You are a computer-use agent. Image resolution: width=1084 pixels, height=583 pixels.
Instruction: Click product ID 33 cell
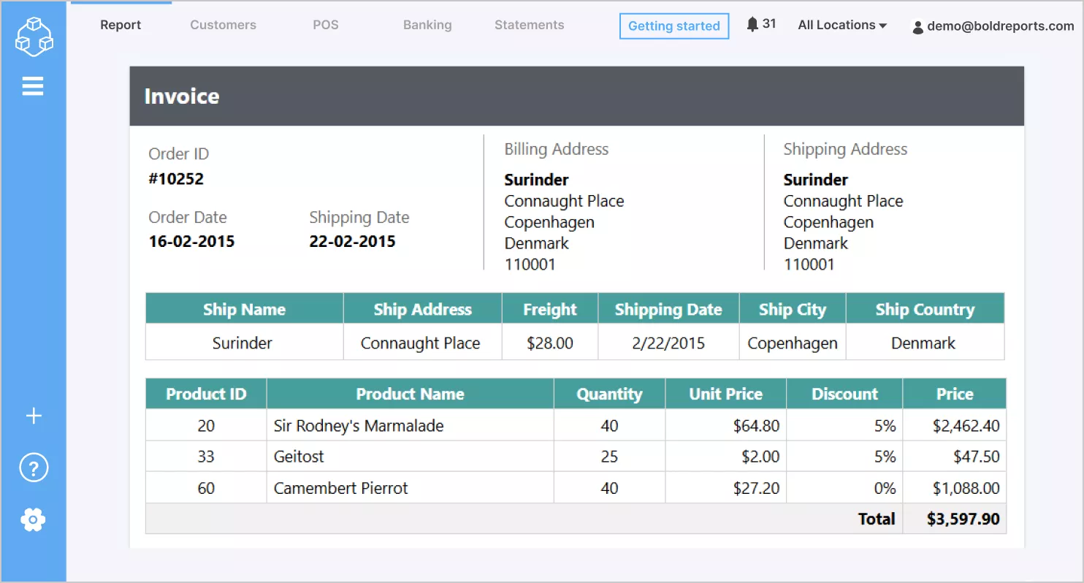pyautogui.click(x=206, y=457)
